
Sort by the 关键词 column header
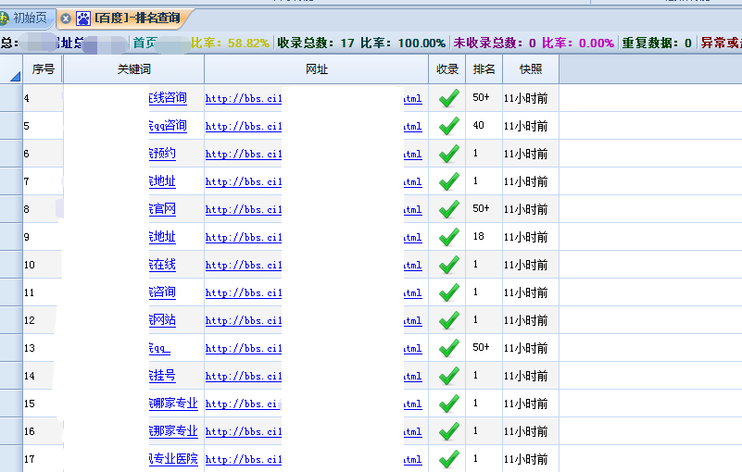tap(134, 69)
